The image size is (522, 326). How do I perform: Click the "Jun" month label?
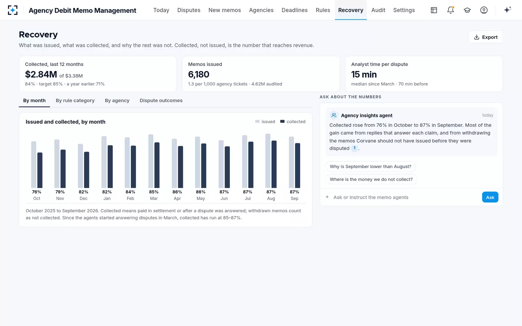click(224, 198)
